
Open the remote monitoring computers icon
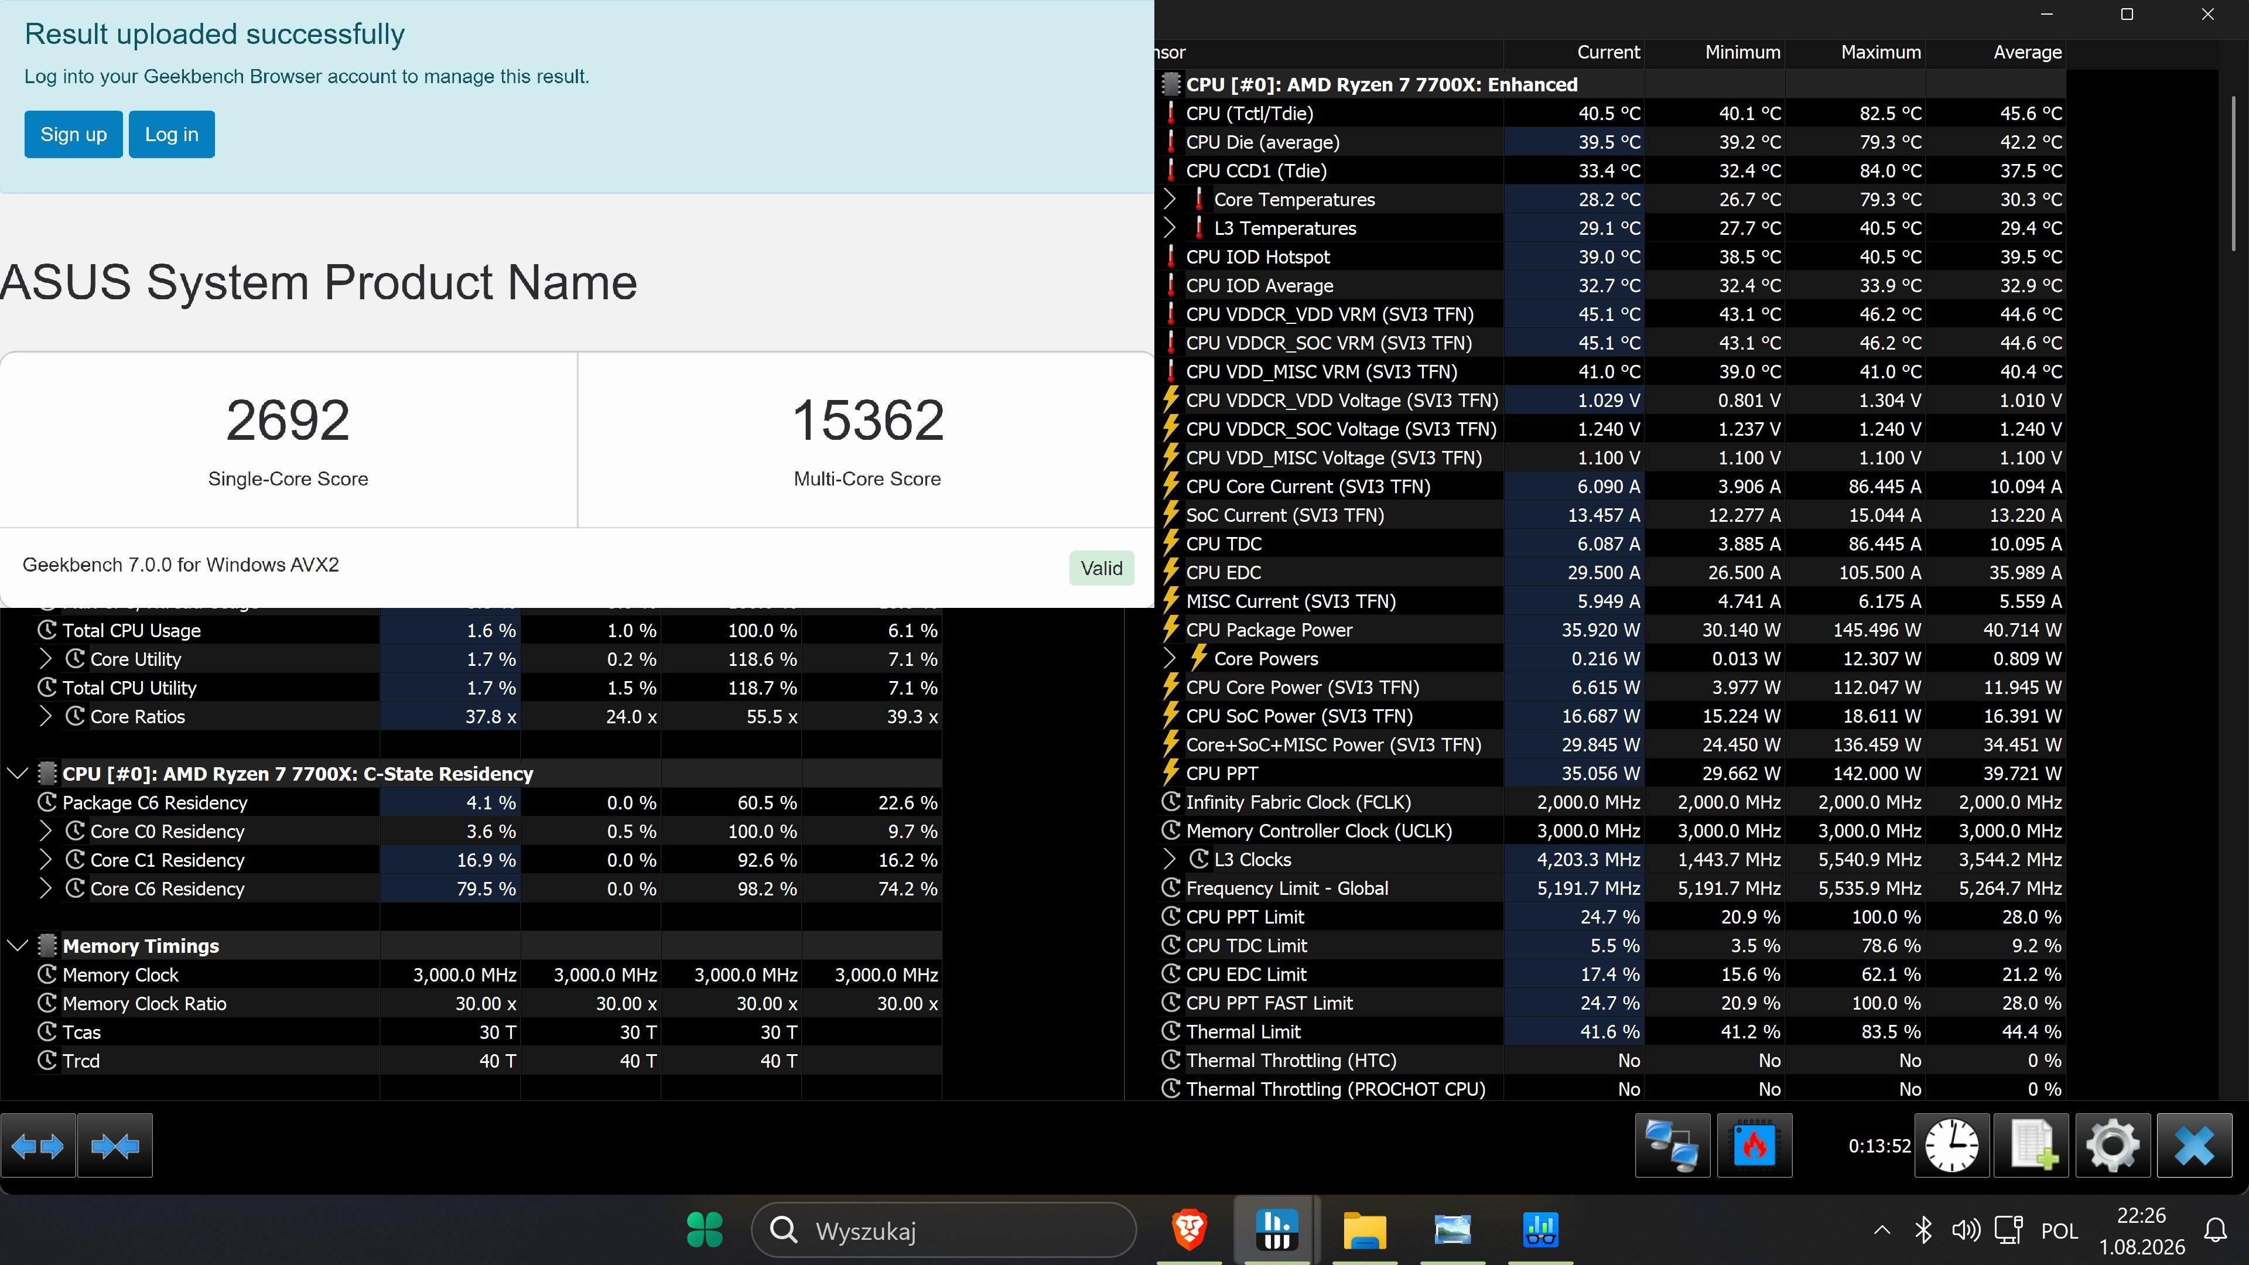click(1672, 1144)
